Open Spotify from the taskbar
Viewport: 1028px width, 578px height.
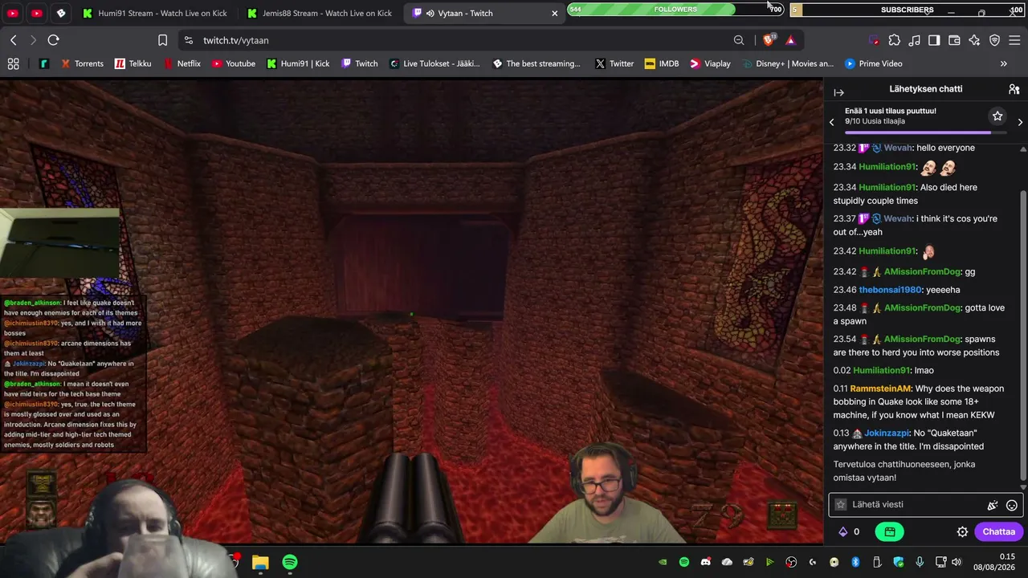point(290,563)
